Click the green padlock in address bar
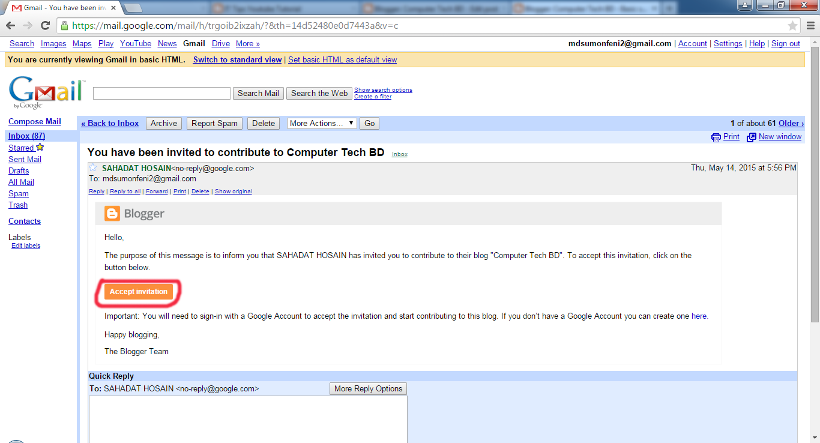 pyautogui.click(x=64, y=26)
